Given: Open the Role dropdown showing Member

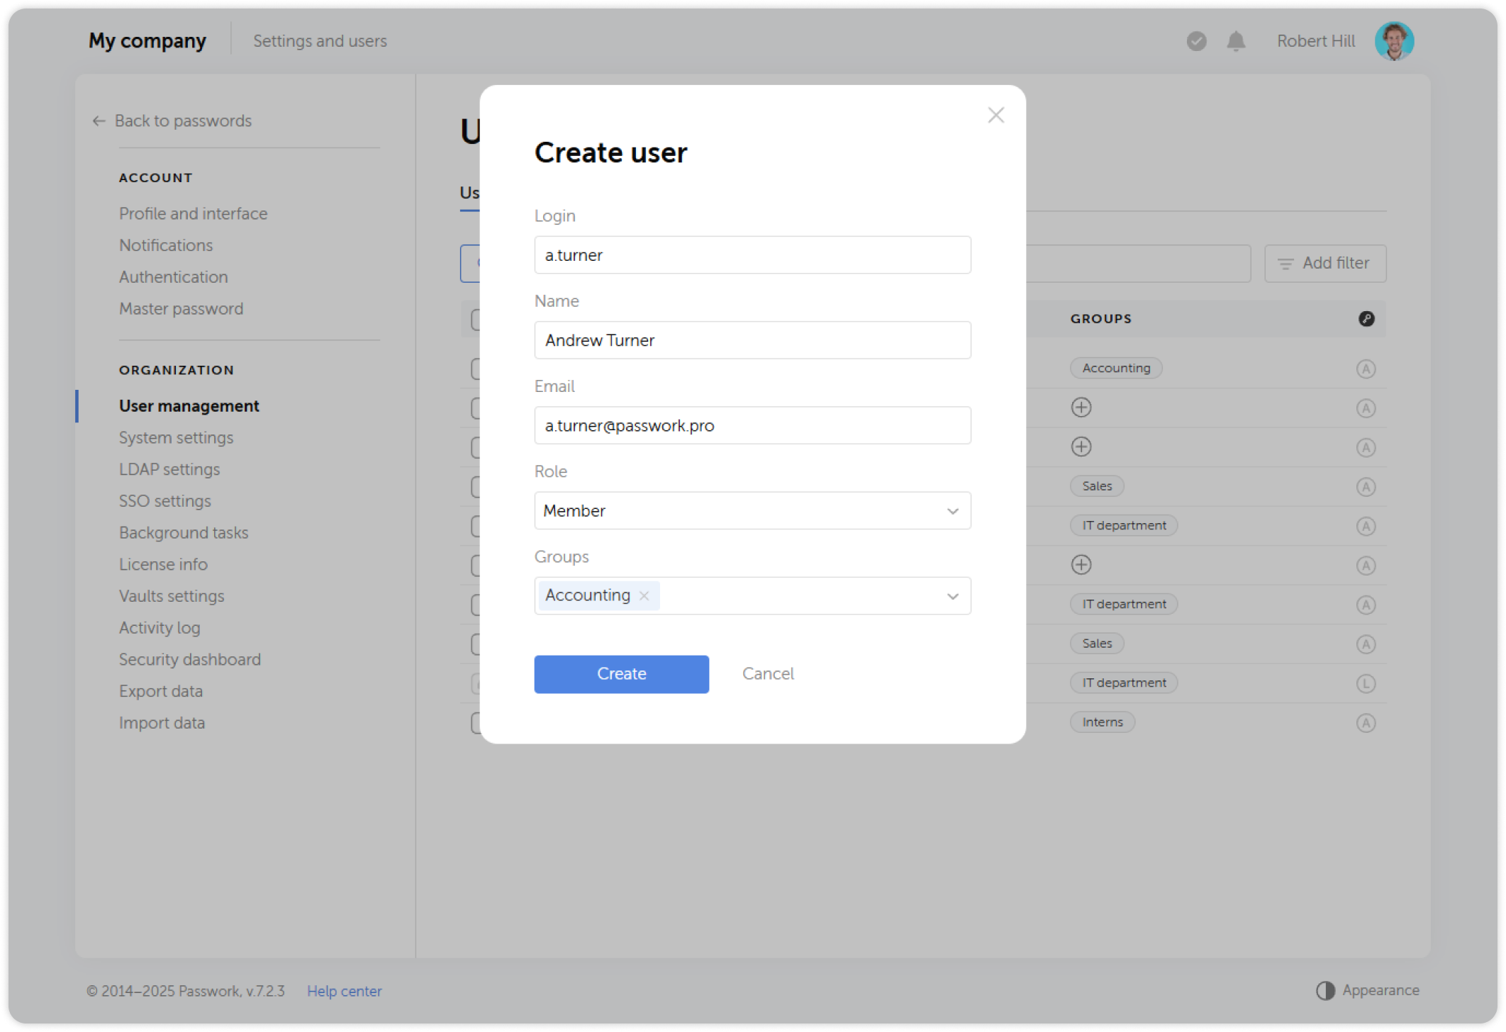Looking at the screenshot, I should click(752, 510).
